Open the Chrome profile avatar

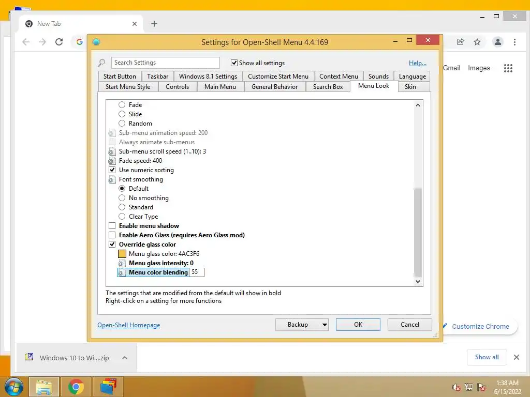pyautogui.click(x=497, y=42)
